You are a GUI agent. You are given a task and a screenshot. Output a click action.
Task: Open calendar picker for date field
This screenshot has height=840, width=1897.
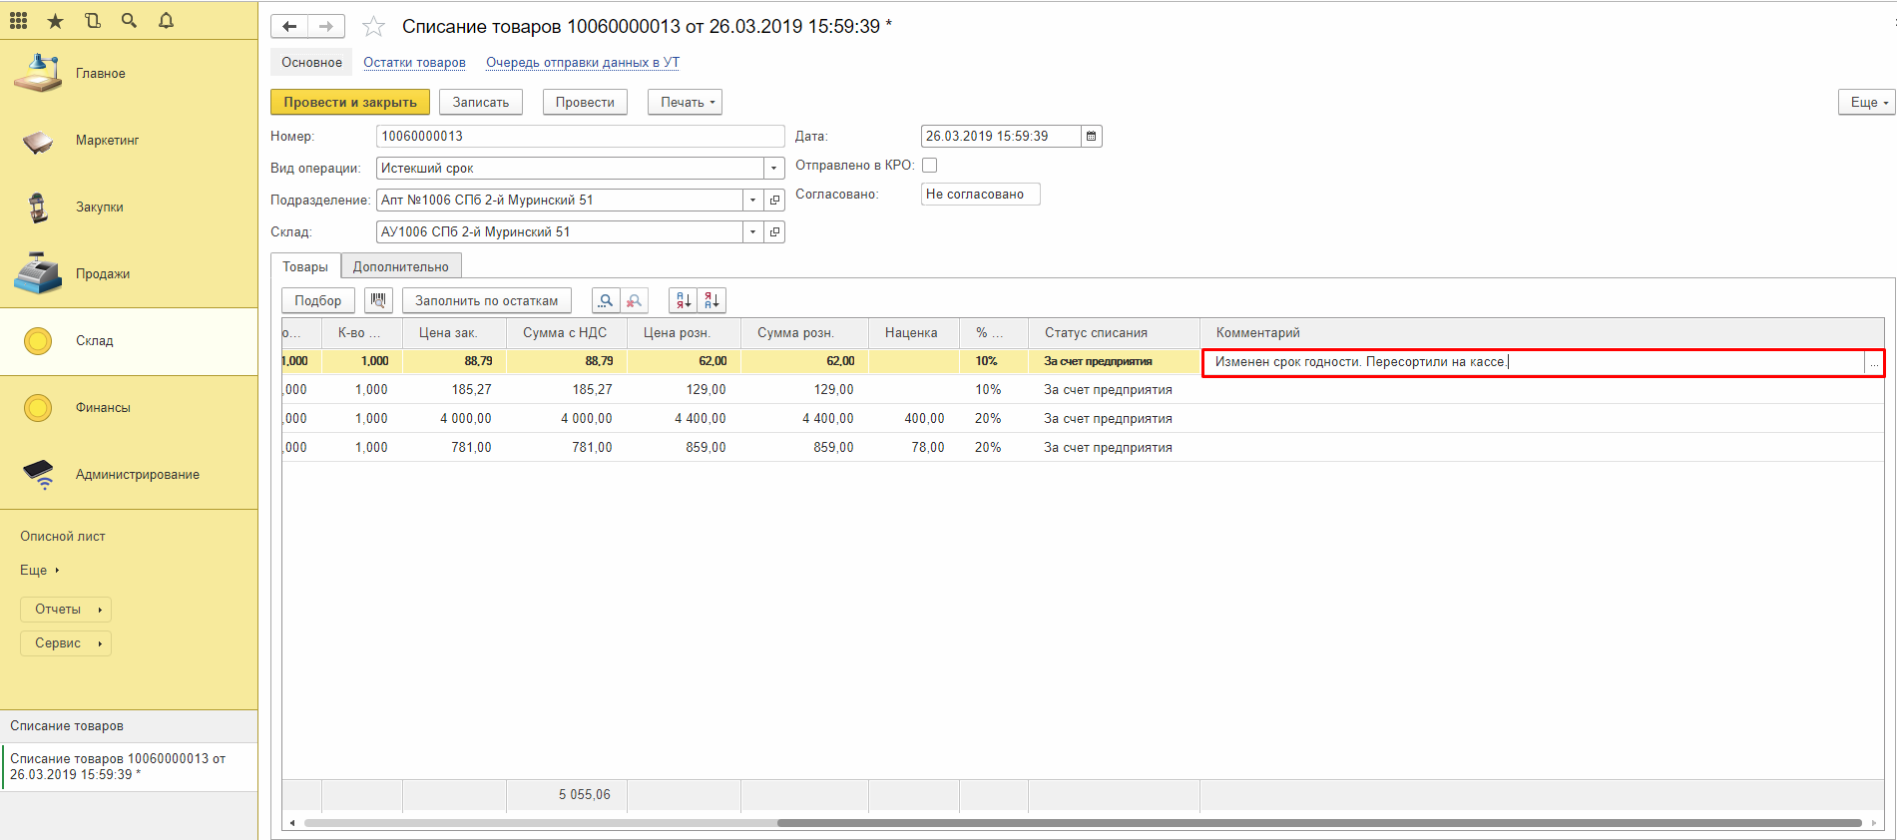(x=1092, y=137)
